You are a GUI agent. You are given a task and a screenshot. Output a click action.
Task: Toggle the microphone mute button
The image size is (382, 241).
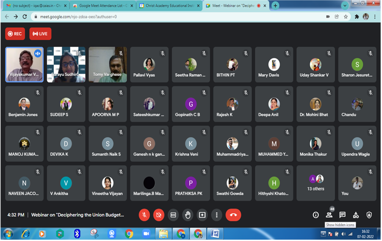[144, 215]
